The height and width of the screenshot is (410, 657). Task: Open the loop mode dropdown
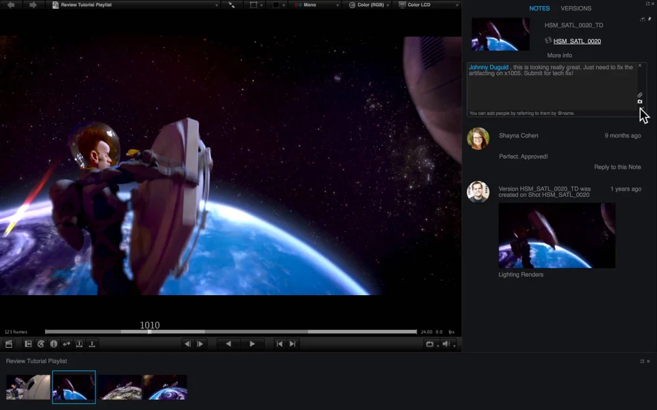click(x=432, y=344)
